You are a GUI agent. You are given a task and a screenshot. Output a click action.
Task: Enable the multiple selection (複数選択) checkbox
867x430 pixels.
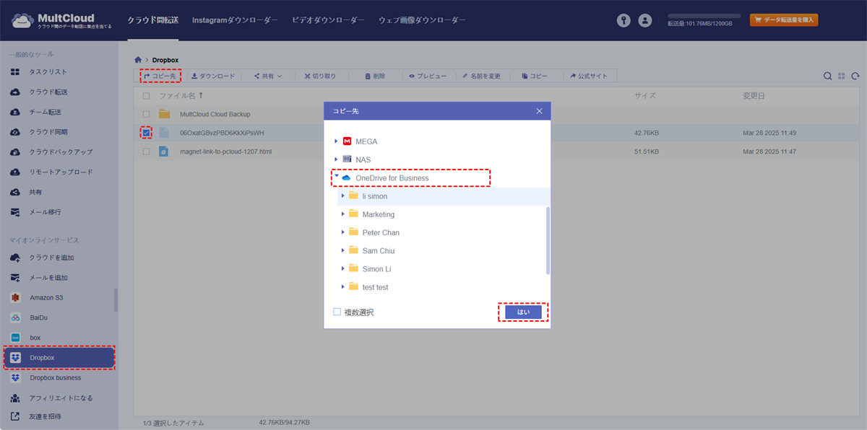337,312
